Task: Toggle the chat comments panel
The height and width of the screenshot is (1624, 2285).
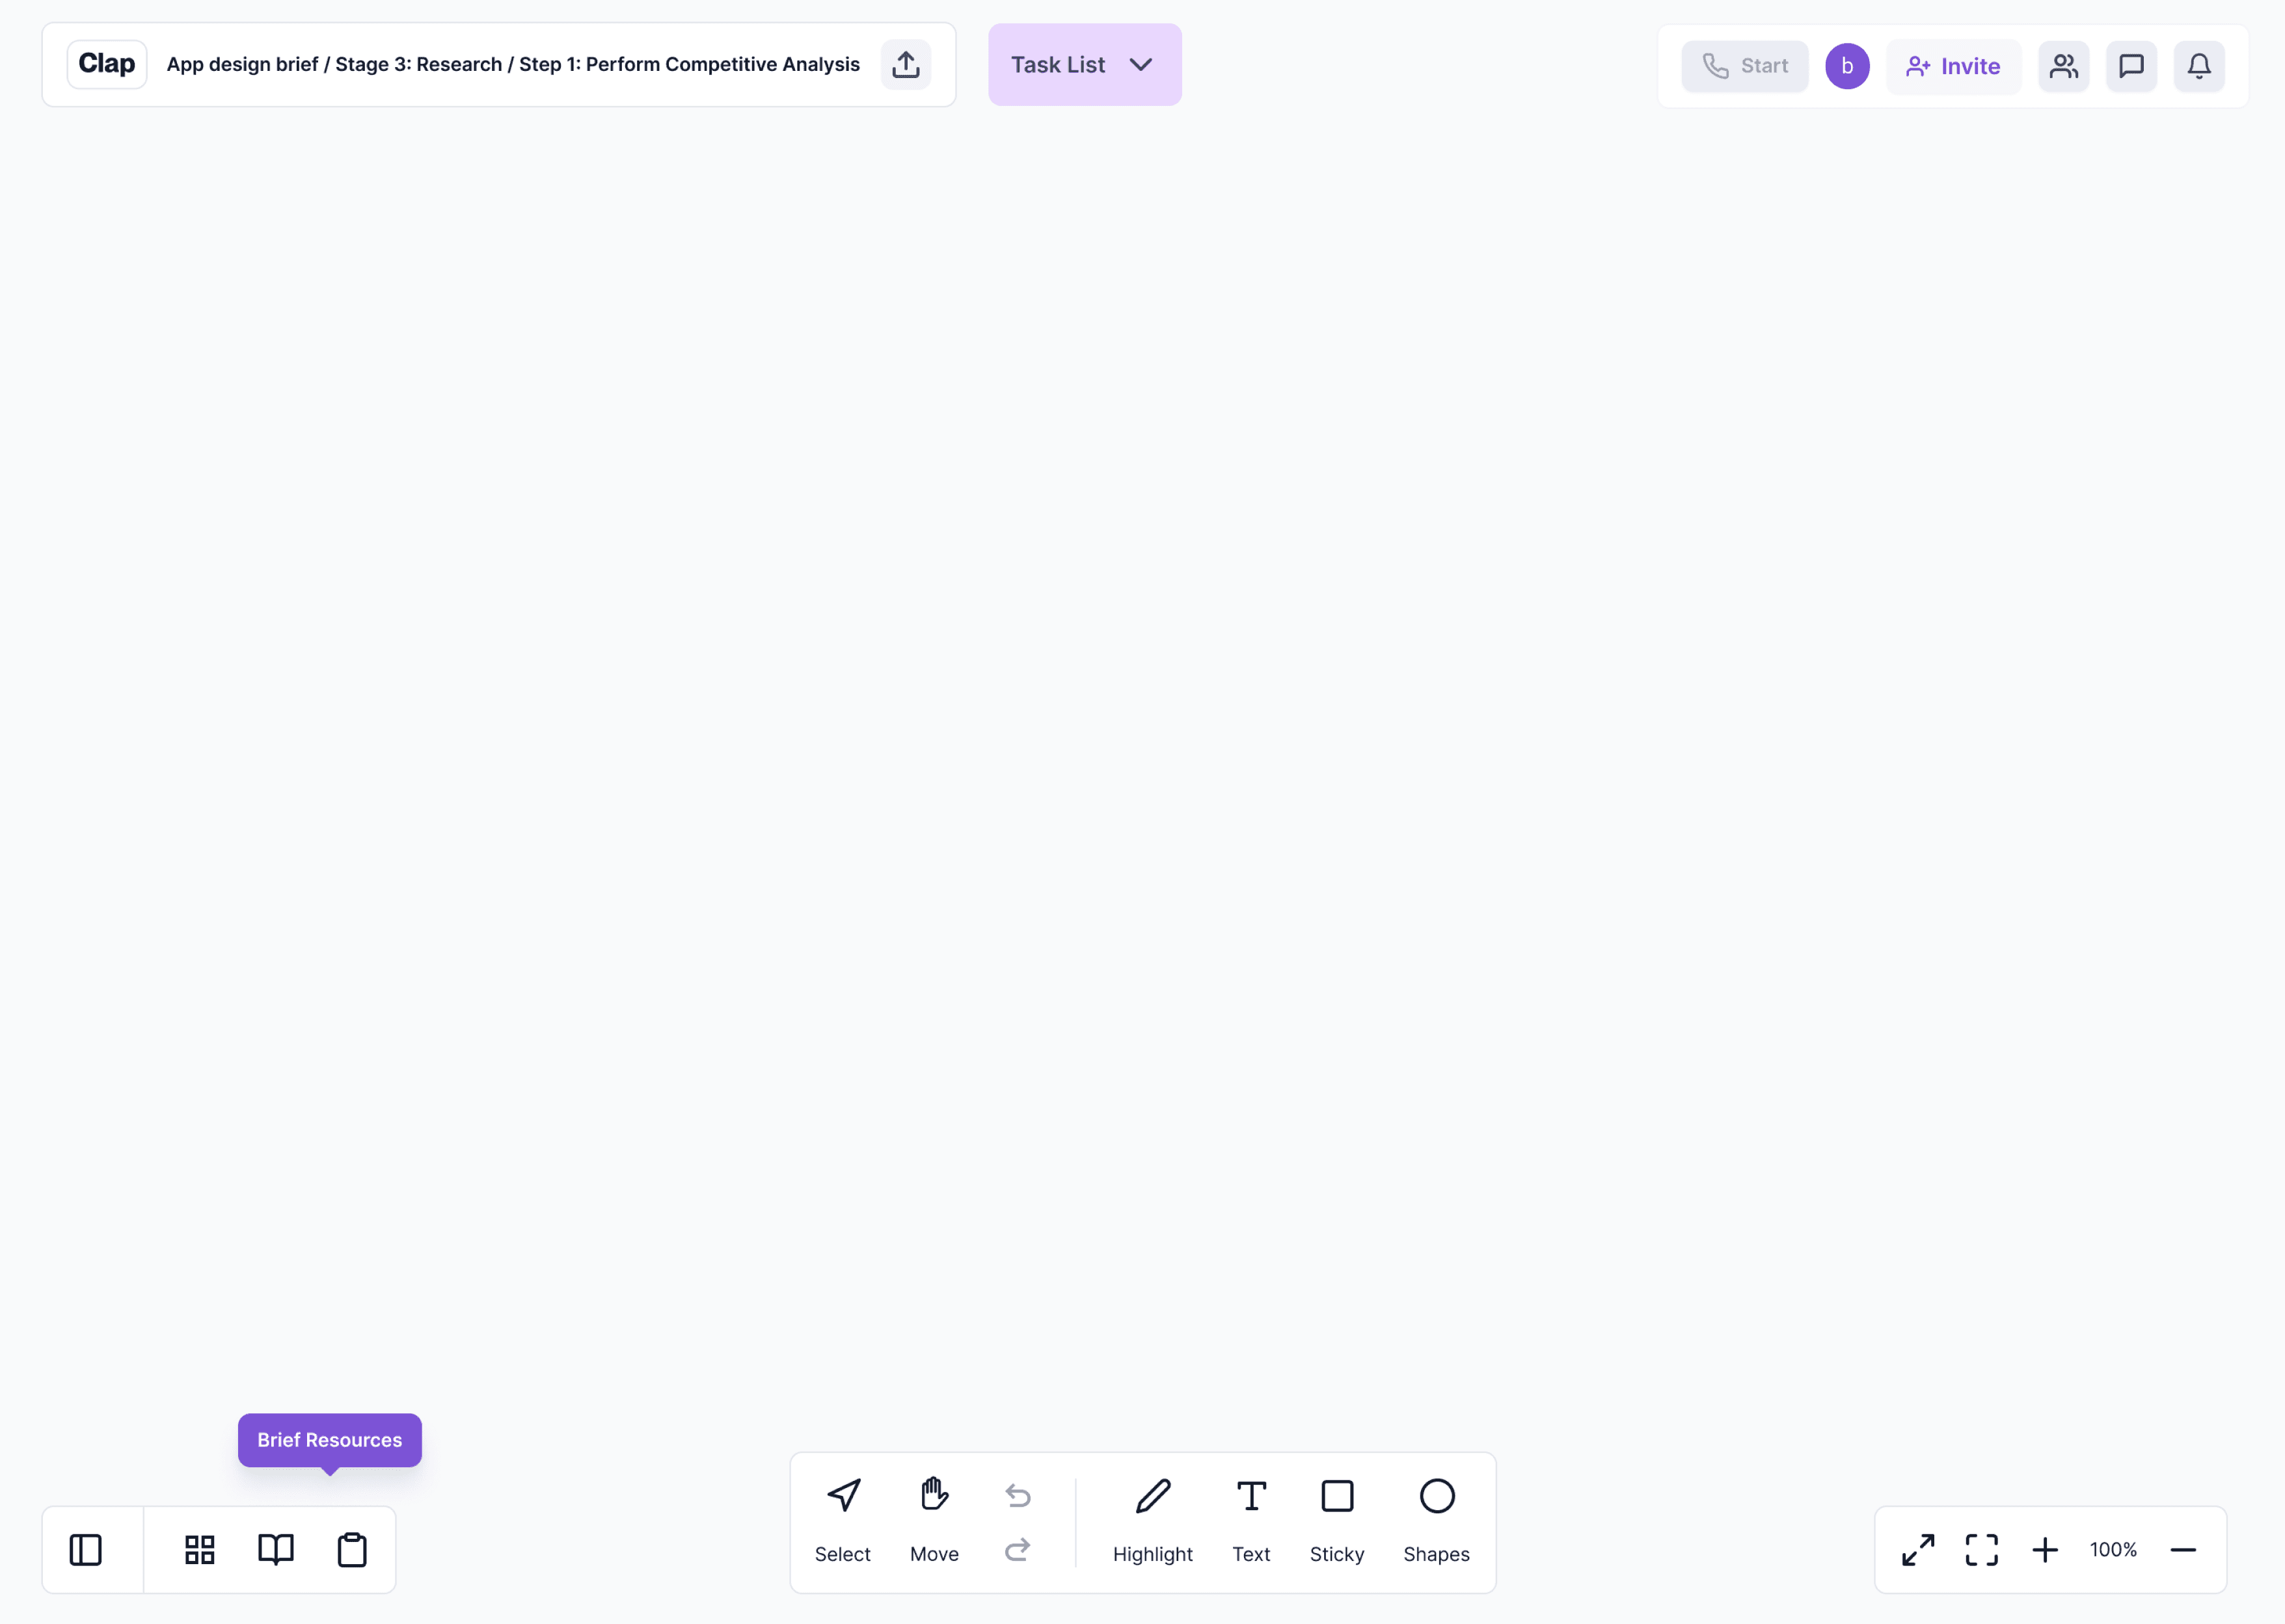Action: [x=2131, y=66]
